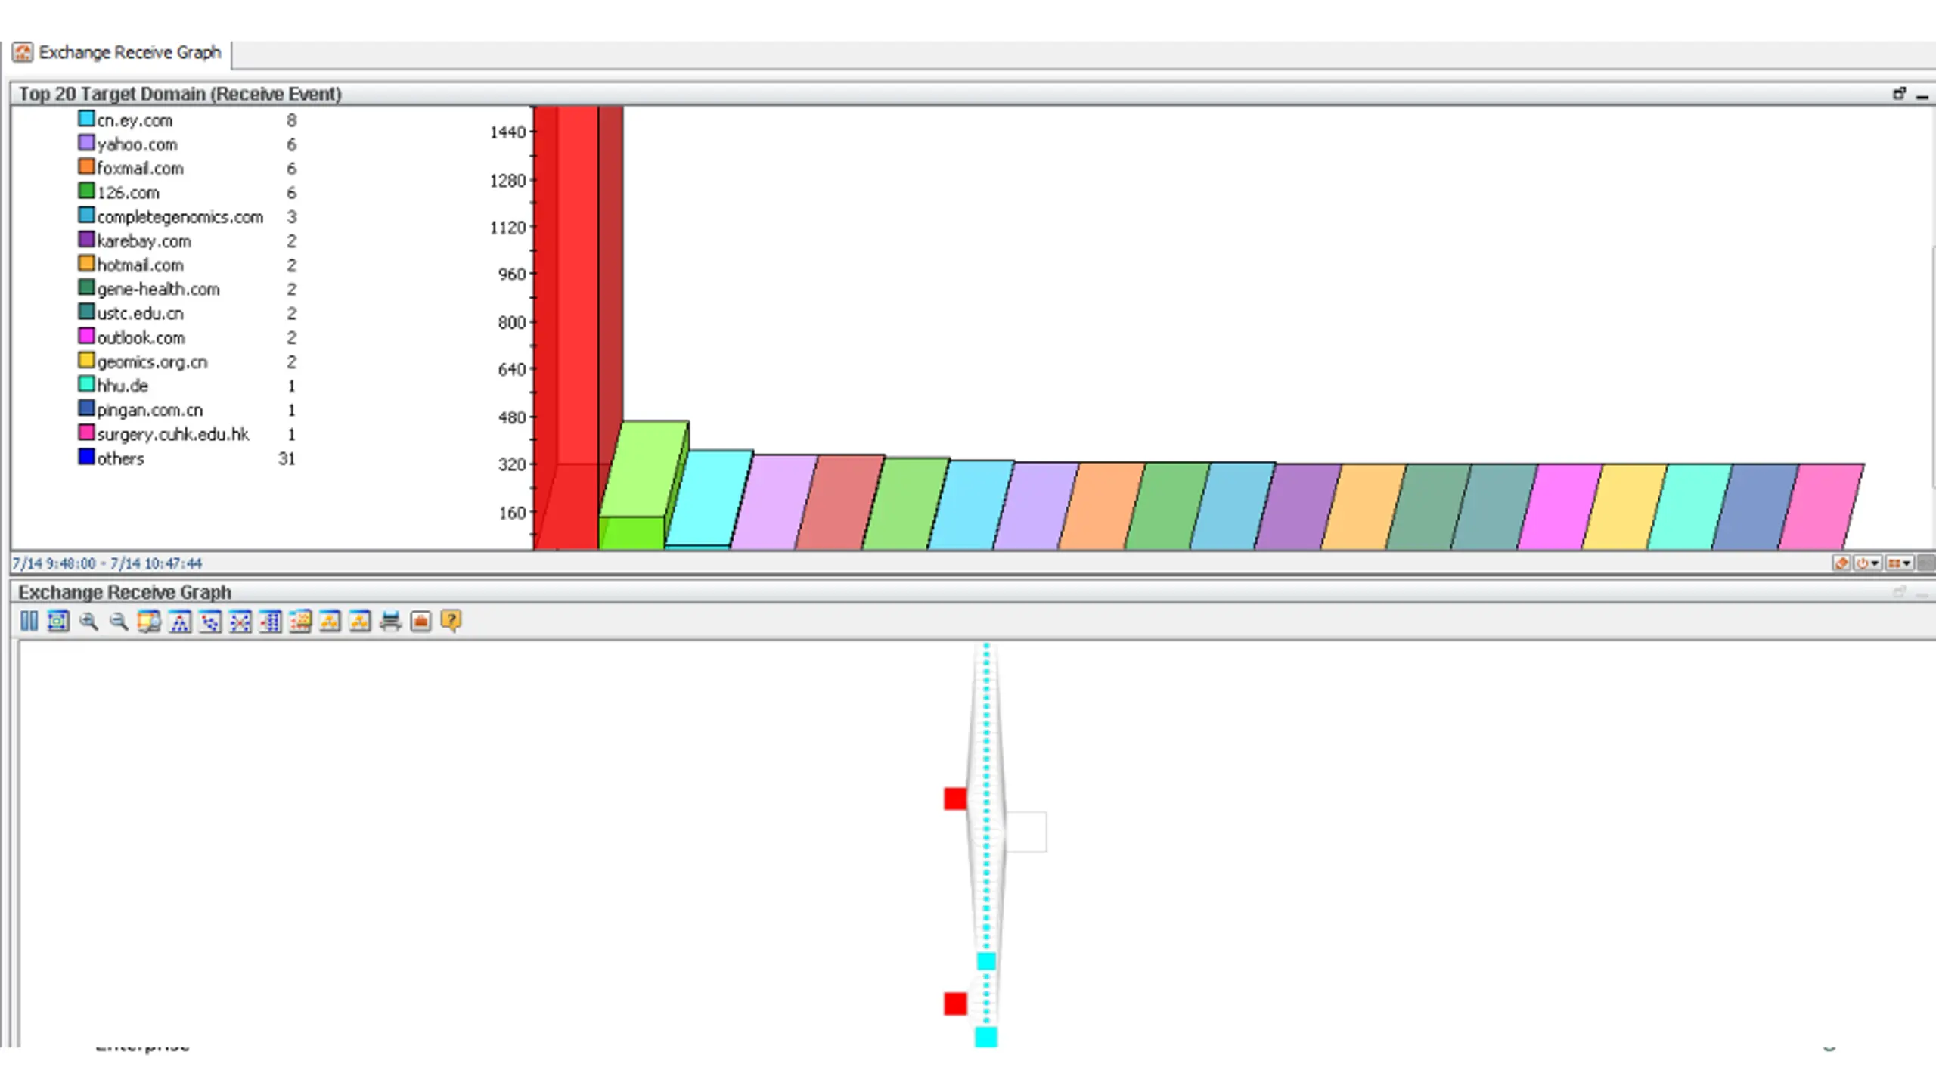This screenshot has height=1089, width=1936.
Task: Click the second orange tree layout icon
Action: coord(361,622)
